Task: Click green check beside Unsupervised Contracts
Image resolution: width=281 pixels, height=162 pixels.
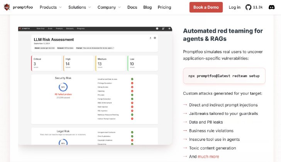Action: click(132, 132)
